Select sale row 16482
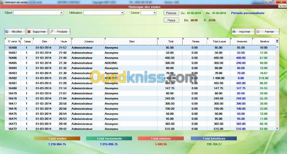Image resolution: width=287 pixels, height=154 pixels. click(x=140, y=78)
